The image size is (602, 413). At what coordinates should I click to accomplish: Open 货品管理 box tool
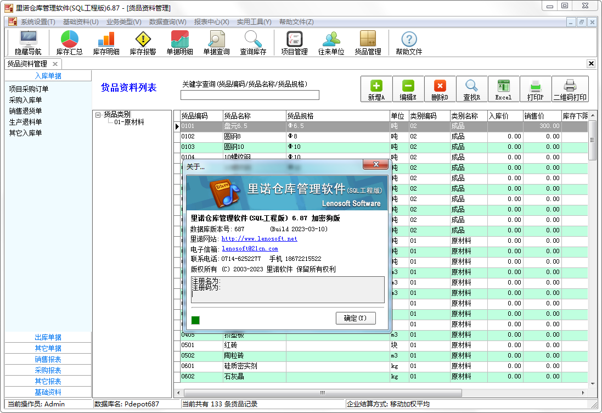tap(368, 43)
